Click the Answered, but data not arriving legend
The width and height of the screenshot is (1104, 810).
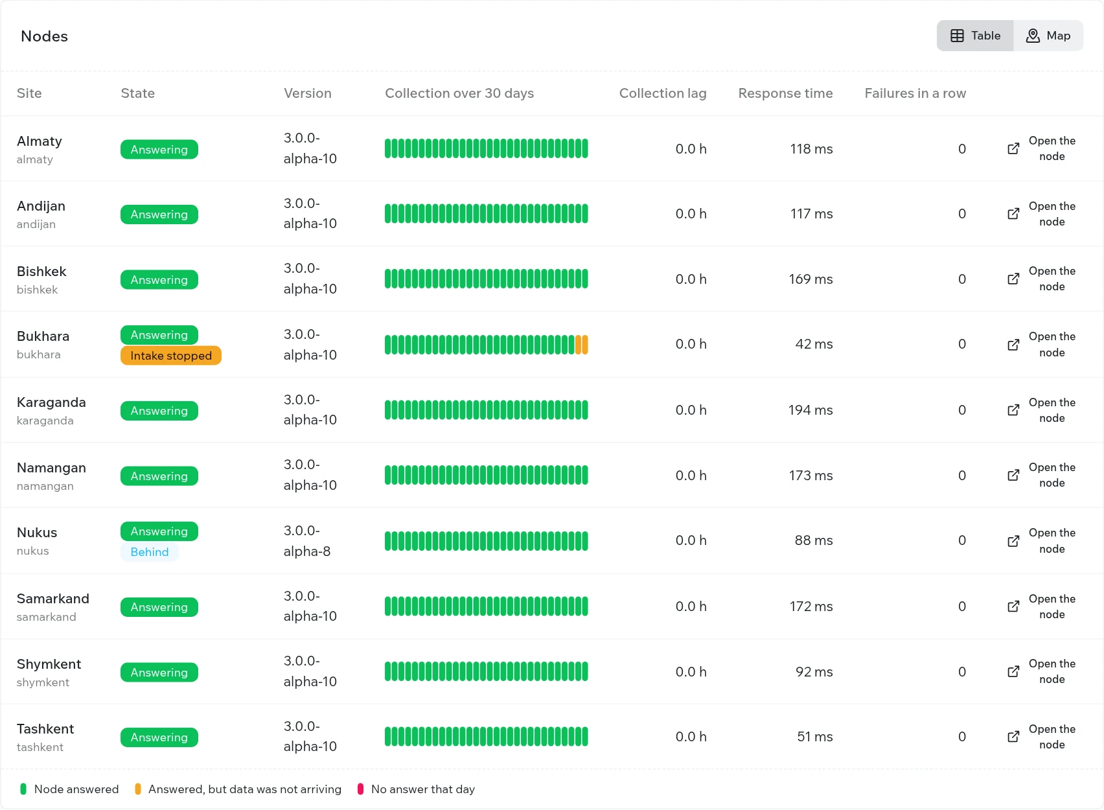[238, 789]
